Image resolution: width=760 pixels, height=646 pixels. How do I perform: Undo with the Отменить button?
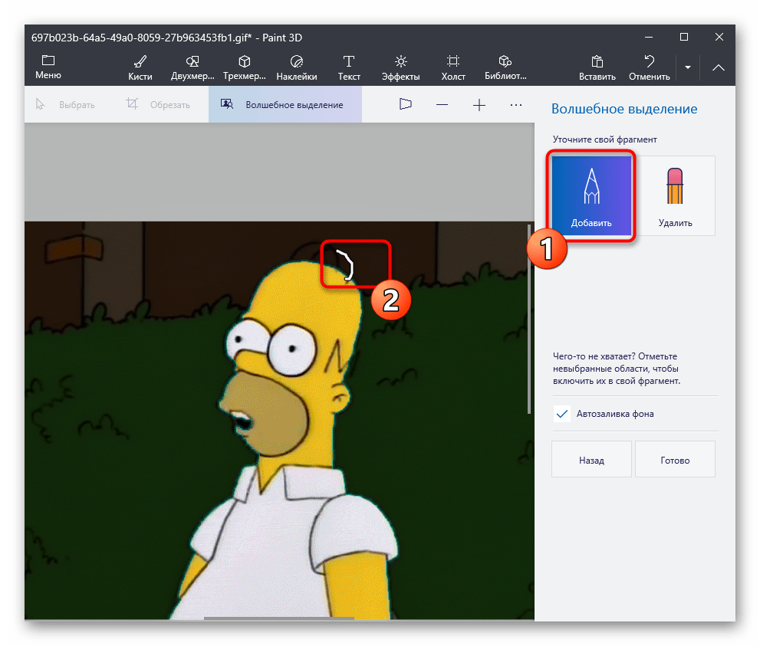(x=649, y=67)
